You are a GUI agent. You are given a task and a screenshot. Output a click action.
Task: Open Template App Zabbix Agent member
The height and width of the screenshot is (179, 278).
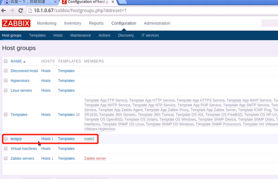[x=121, y=110]
